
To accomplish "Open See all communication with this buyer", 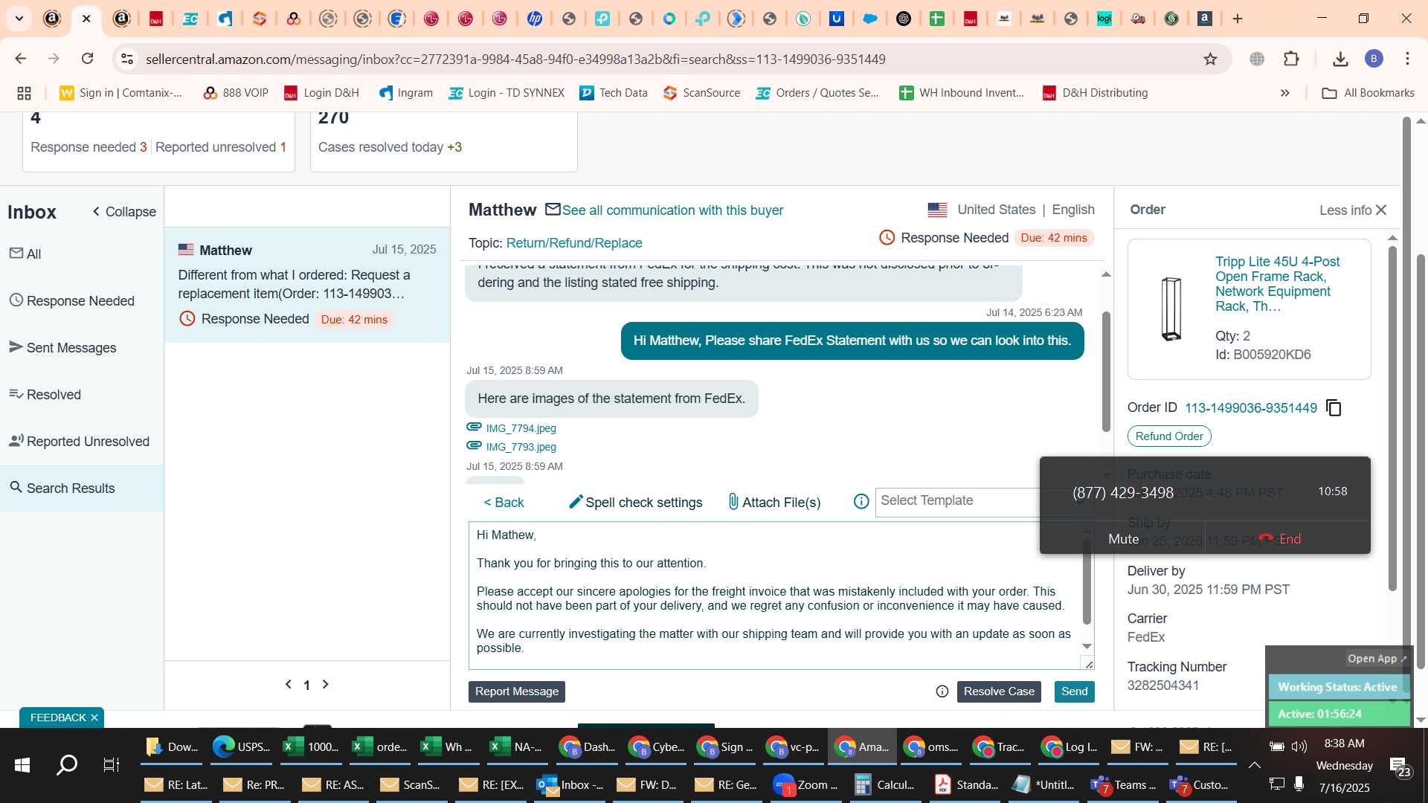I will 672,210.
